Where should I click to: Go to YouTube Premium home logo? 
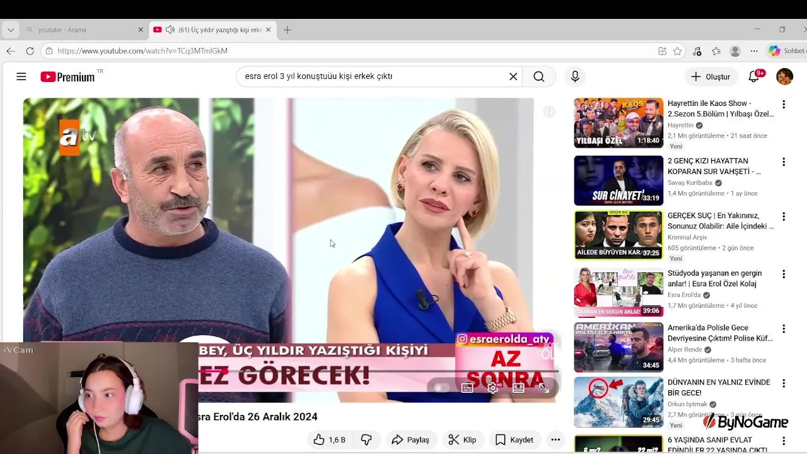(x=67, y=77)
